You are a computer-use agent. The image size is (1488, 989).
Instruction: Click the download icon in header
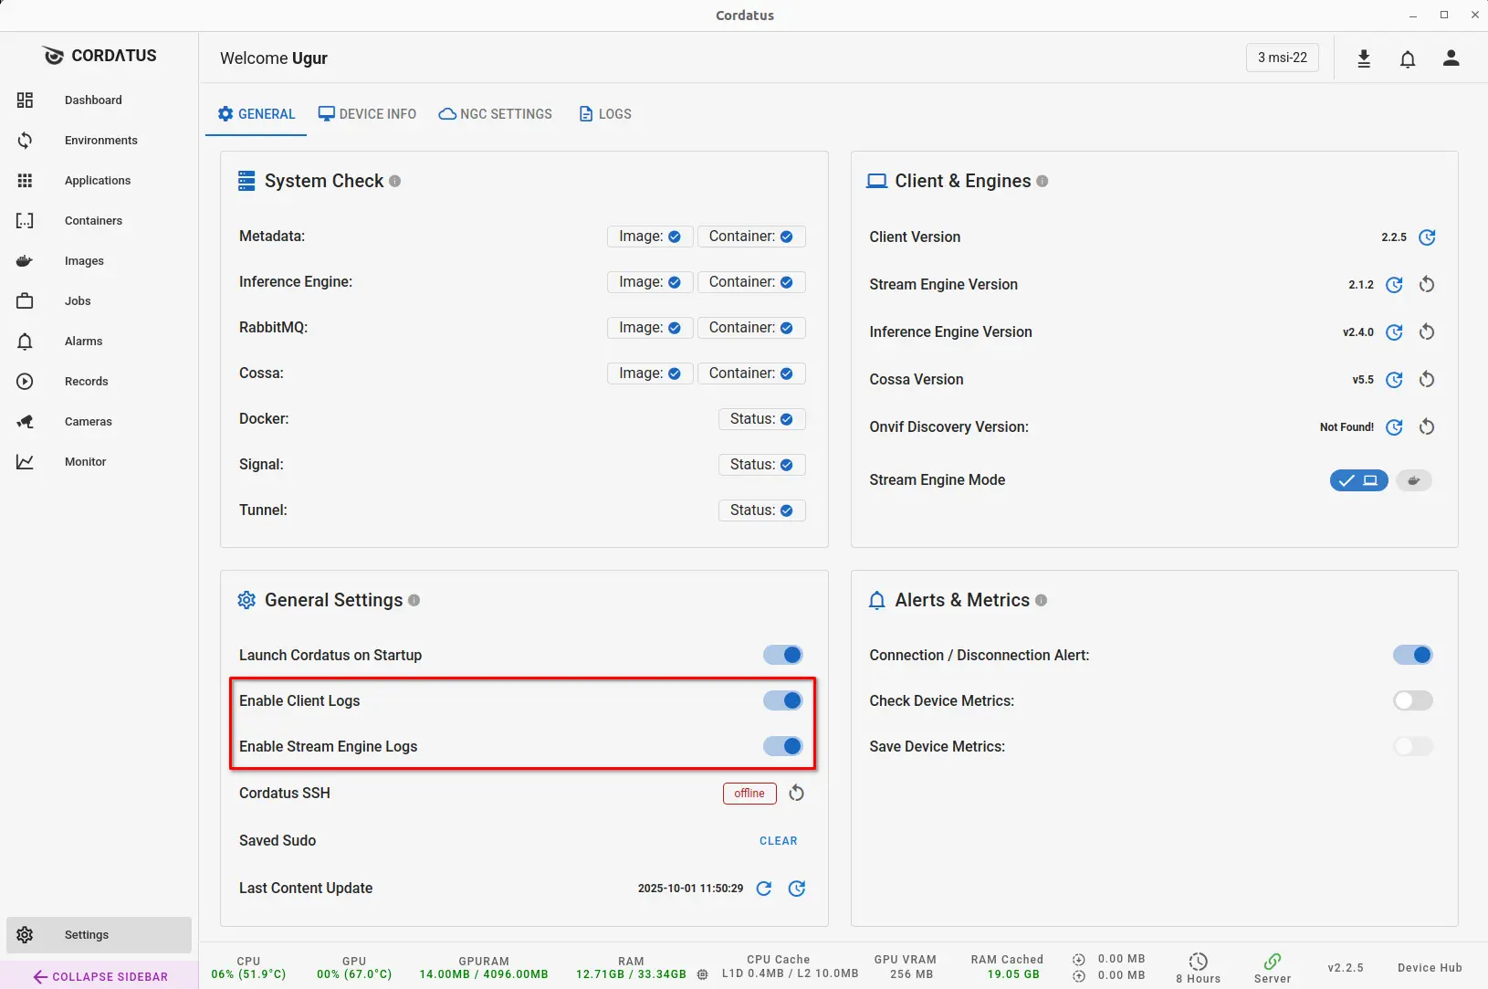coord(1364,58)
